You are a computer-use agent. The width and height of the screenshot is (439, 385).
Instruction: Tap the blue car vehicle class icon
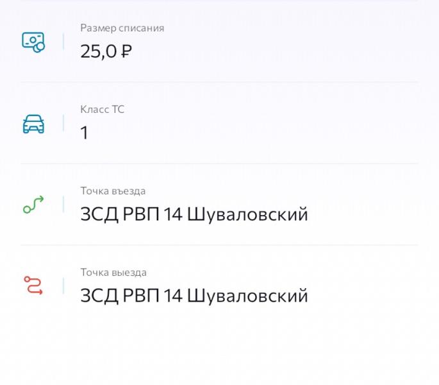pos(33,124)
